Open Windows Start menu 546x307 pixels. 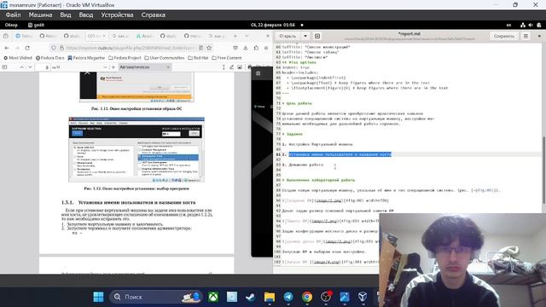point(99,297)
